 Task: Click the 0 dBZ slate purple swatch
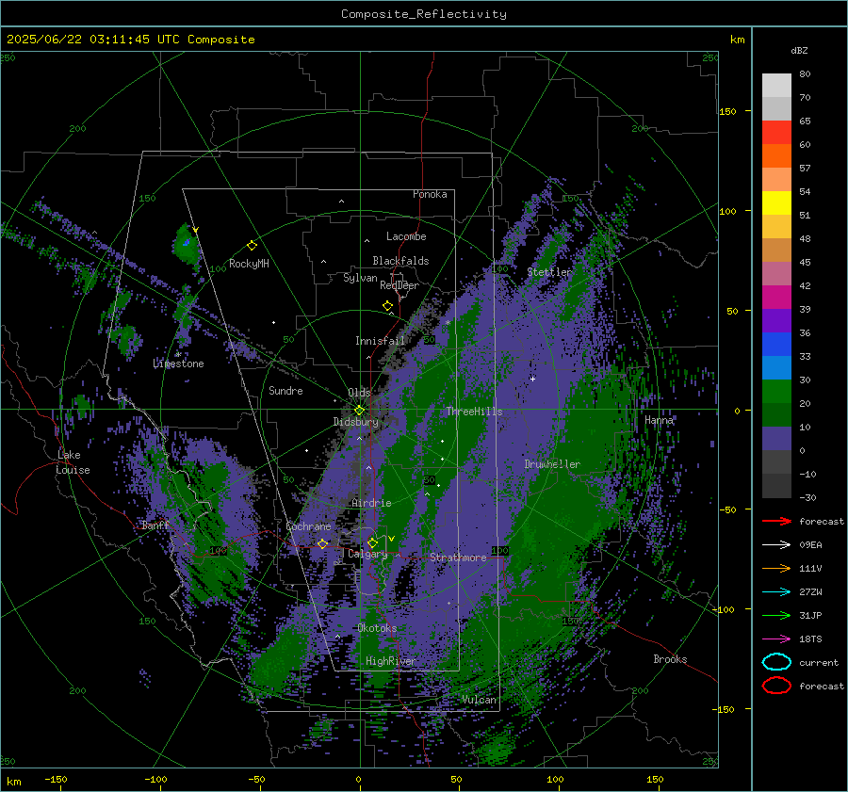pos(776,439)
